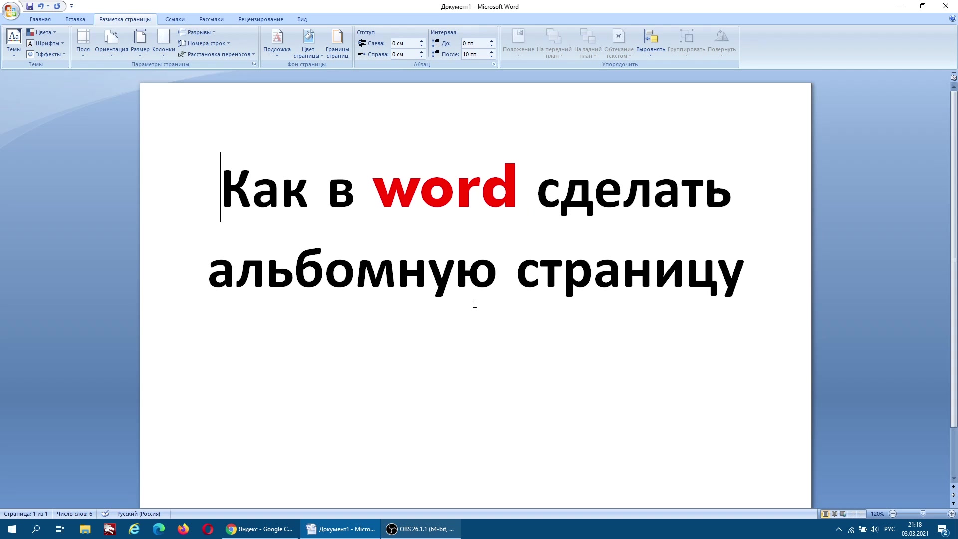Click the 120% zoom level button

coord(877,514)
